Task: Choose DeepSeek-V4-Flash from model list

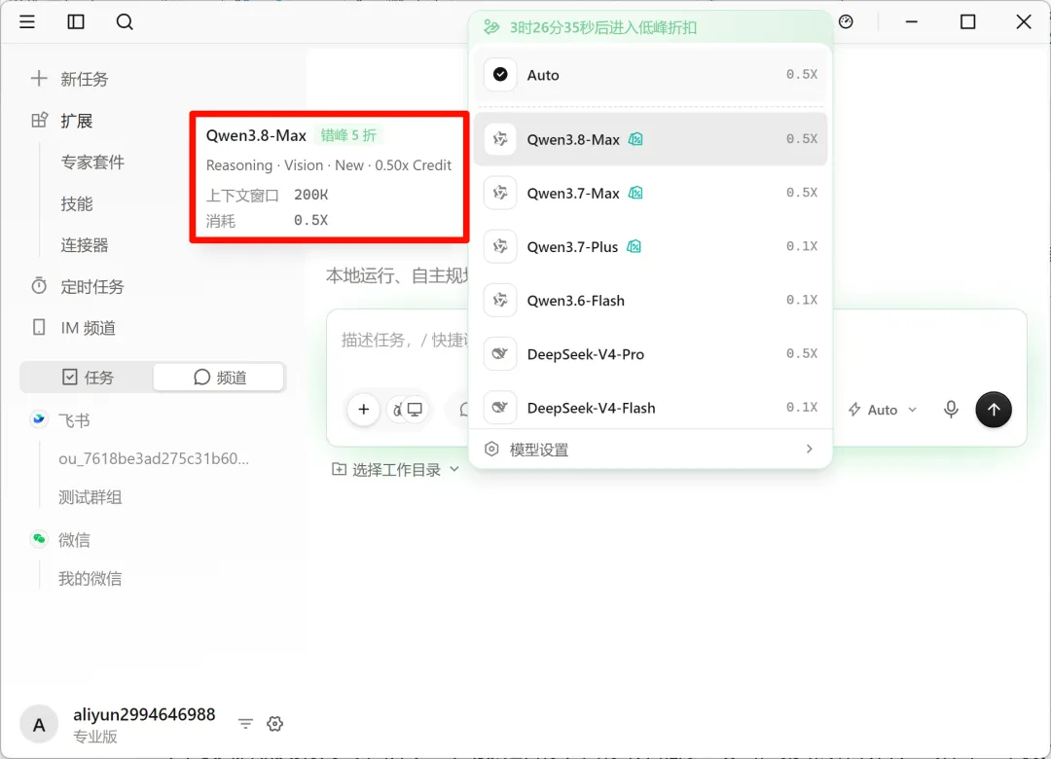Action: pos(650,408)
